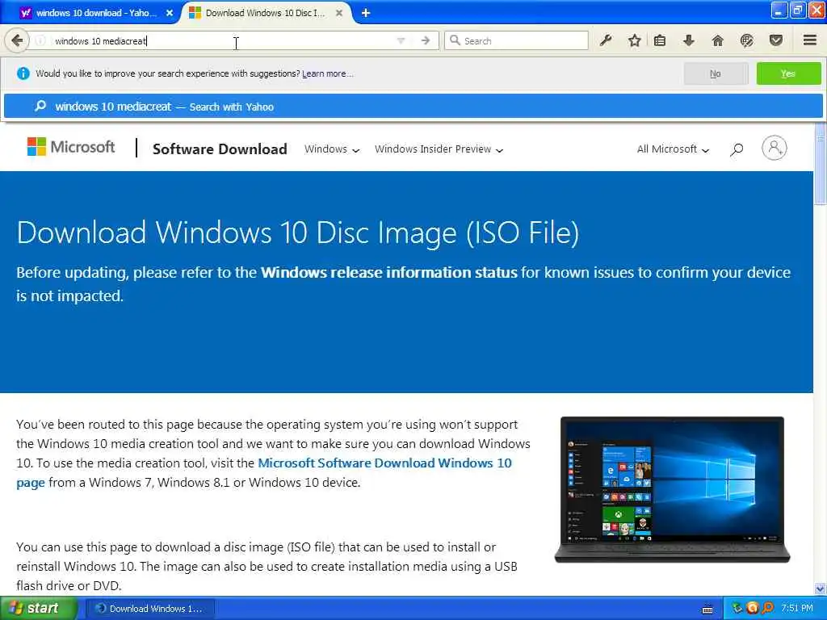
Task: Close the Download Windows 10 Disc Image tab
Action: (339, 13)
